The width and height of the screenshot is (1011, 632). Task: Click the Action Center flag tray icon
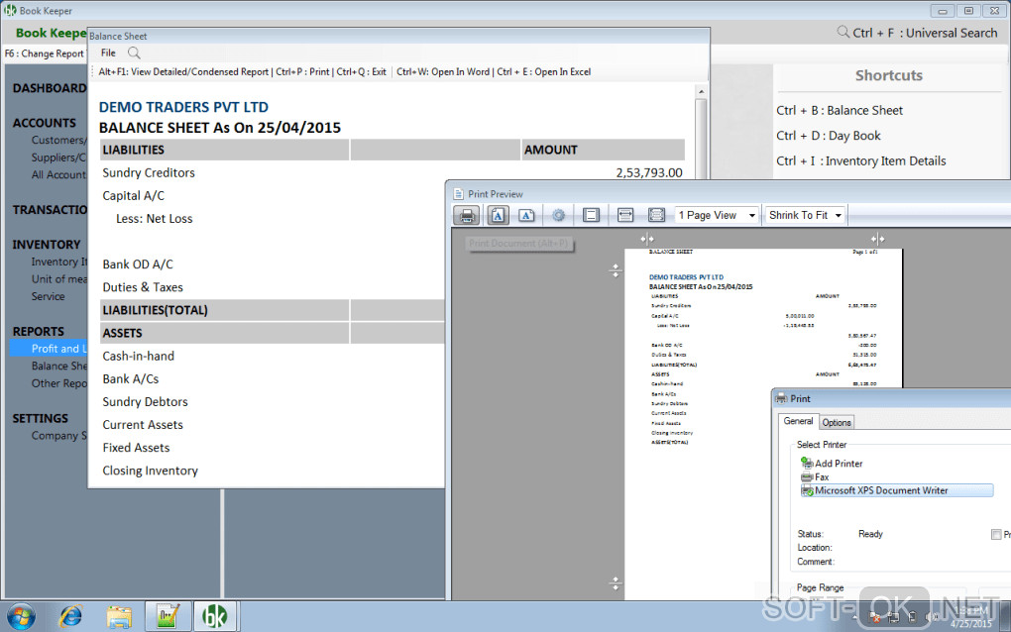[x=875, y=618]
